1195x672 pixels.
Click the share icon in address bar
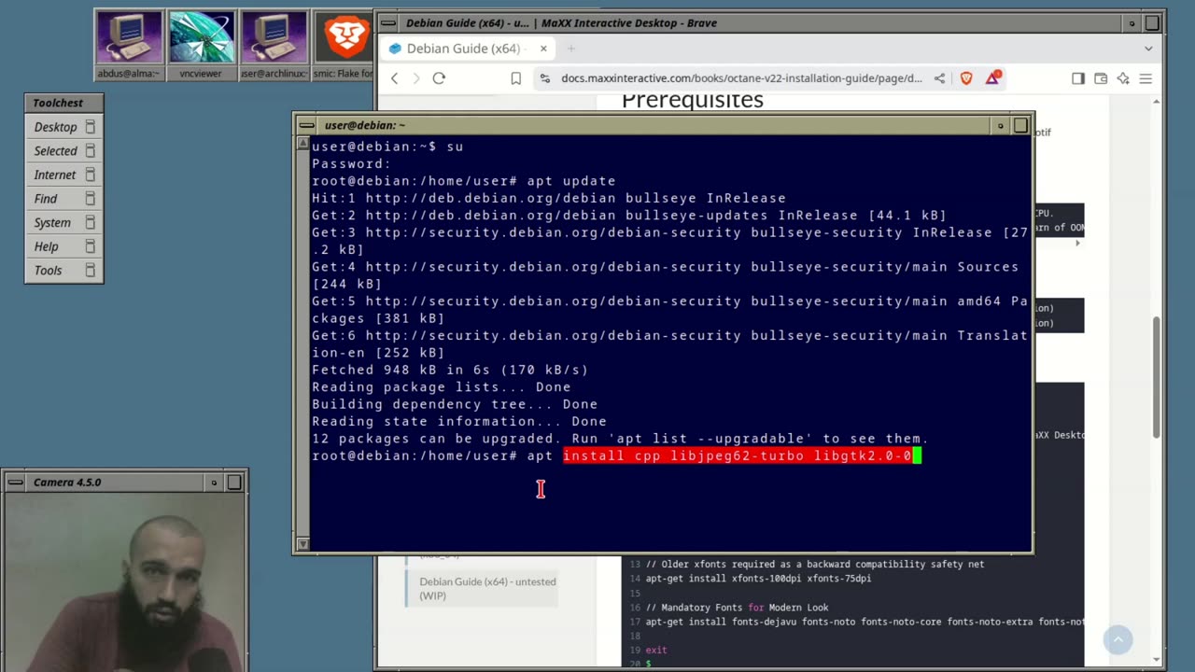coord(940,78)
